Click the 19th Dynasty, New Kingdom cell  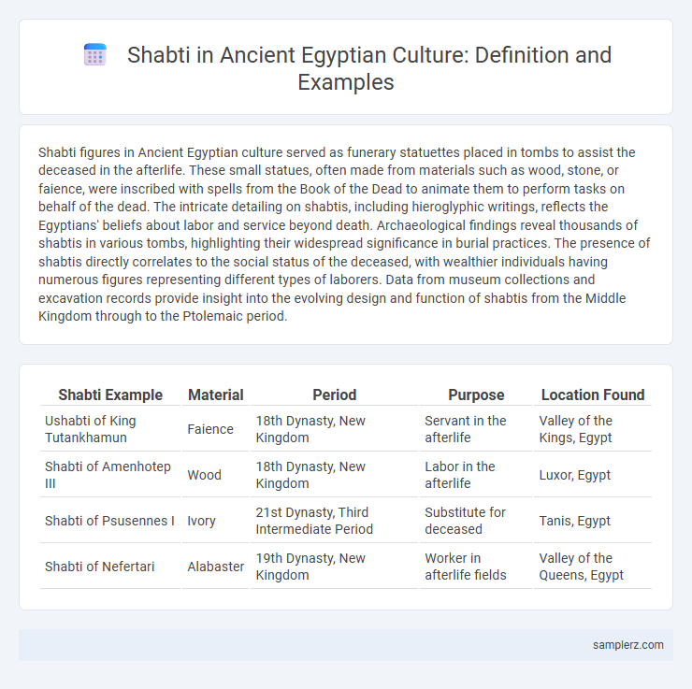(334, 567)
